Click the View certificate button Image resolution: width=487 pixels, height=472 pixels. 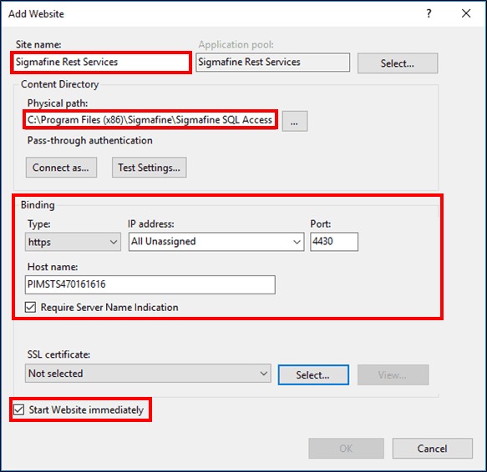pos(393,375)
